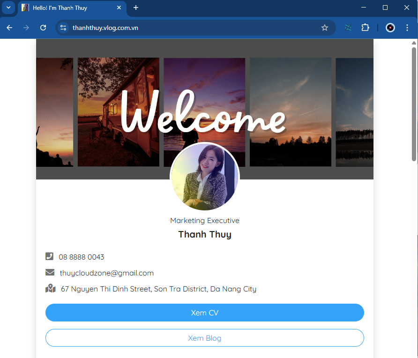The height and width of the screenshot is (358, 418).
Task: Select the map location icon before the address
Action: (50, 288)
